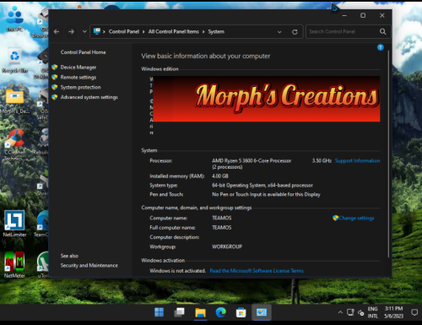Screen dimensions: 422x325
Task: Open help via blue question mark icon
Action: (381, 47)
